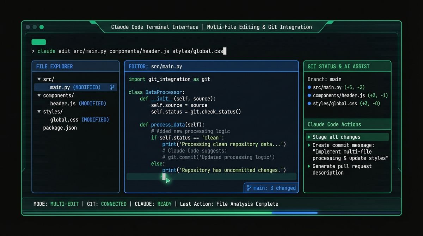The width and height of the screenshot is (423, 236).
Task: Click the highlighted cursor line in the editor
Action: click(211, 176)
